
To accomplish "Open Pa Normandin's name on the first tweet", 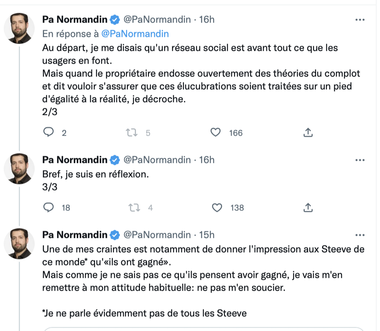I will click(74, 20).
